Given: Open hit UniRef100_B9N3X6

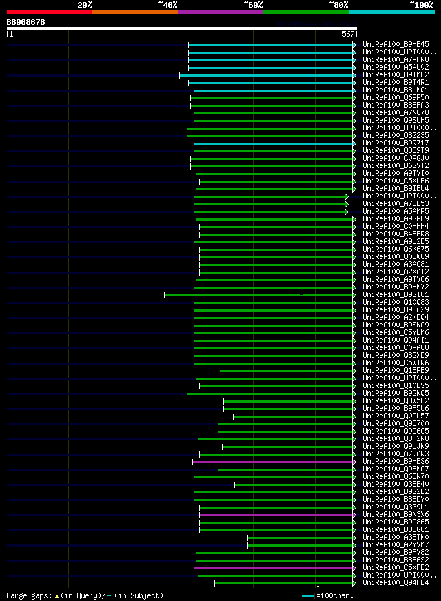Looking at the screenshot, I should 396,515.
